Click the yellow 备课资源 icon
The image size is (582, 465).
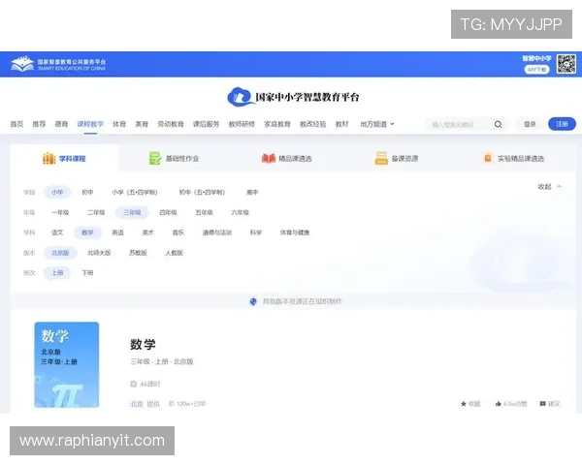[381, 158]
